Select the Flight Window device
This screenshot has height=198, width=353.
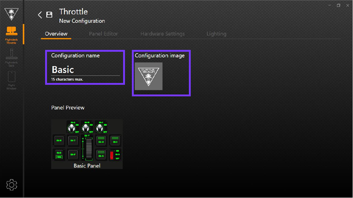tap(12, 80)
